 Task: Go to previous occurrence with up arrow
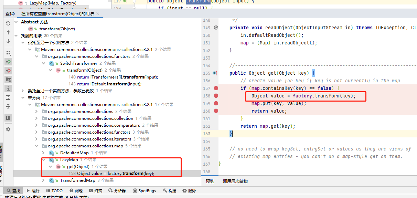pos(8,32)
